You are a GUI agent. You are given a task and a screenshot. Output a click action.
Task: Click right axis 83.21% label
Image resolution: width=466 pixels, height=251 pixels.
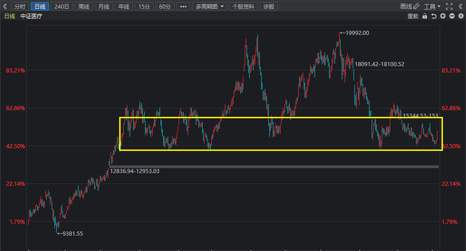[x=451, y=70]
